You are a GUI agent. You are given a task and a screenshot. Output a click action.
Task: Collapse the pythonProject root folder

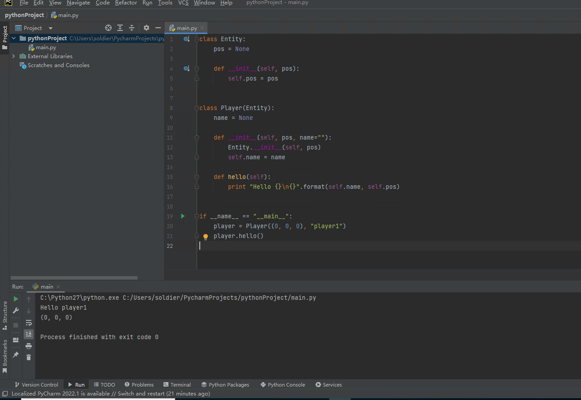13,38
